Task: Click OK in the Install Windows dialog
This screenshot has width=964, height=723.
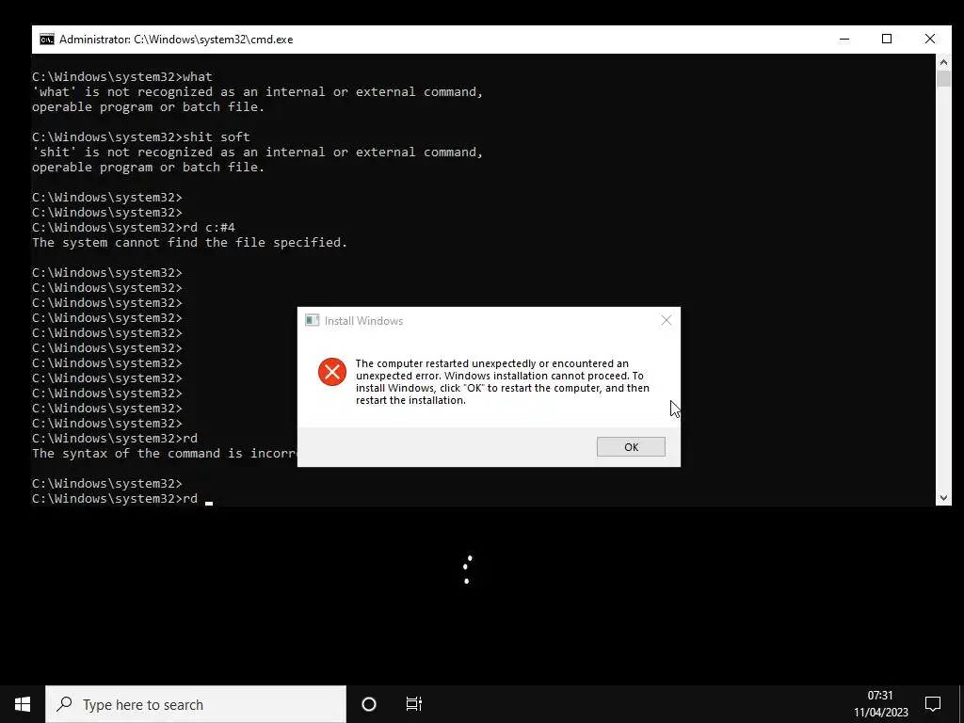Action: [631, 447]
